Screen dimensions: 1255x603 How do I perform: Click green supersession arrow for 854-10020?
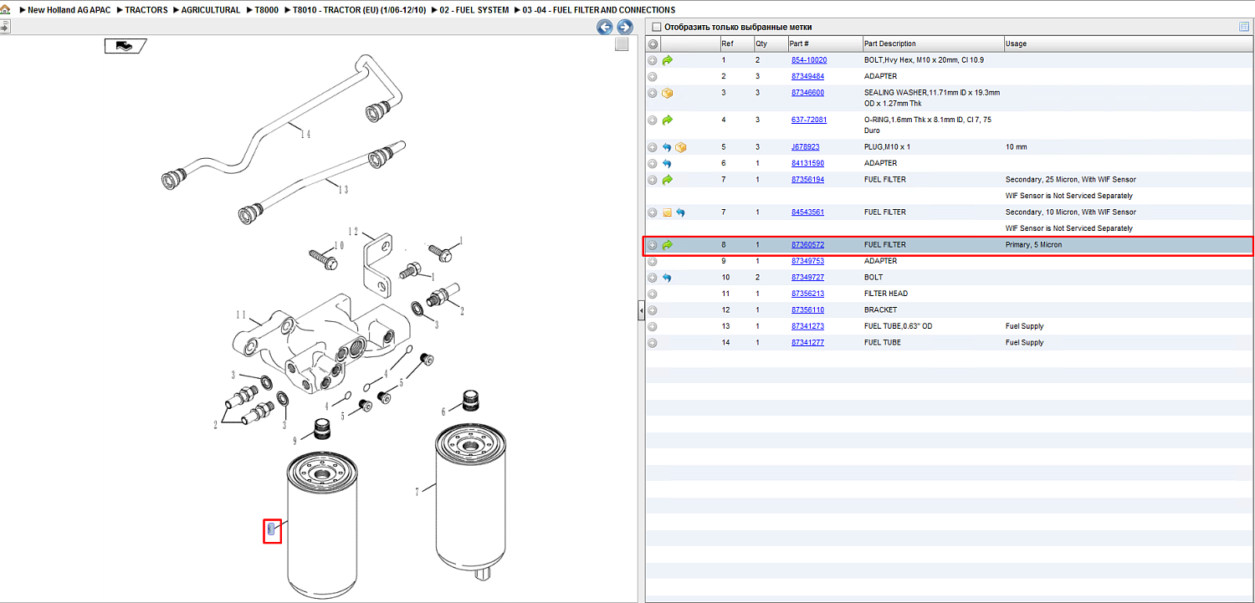pos(668,60)
